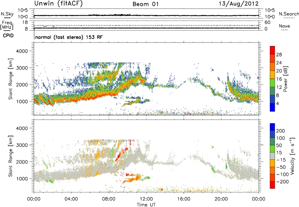Click the red bottom velocity colorbar segment

(x=272, y=185)
